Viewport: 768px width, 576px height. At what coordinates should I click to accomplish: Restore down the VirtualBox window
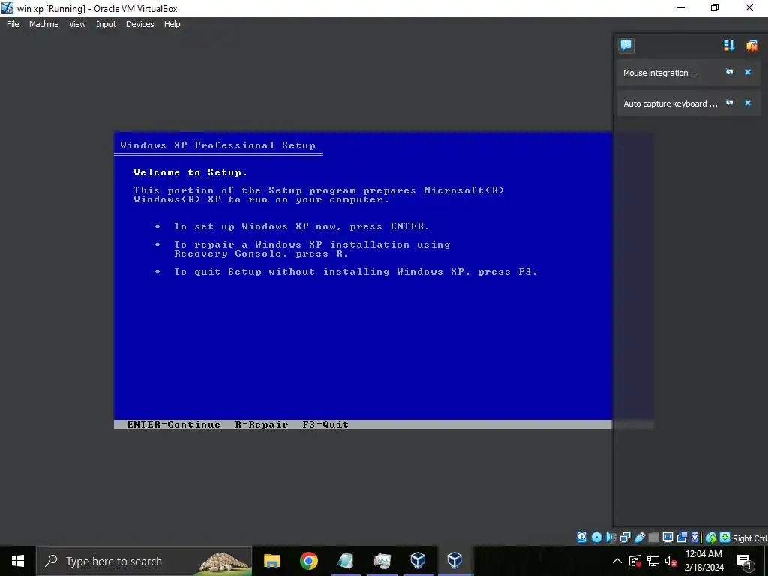pyautogui.click(x=715, y=7)
